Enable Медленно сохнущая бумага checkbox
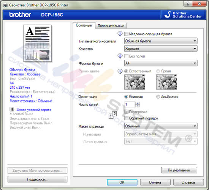The image size is (209, 190). 126,34
